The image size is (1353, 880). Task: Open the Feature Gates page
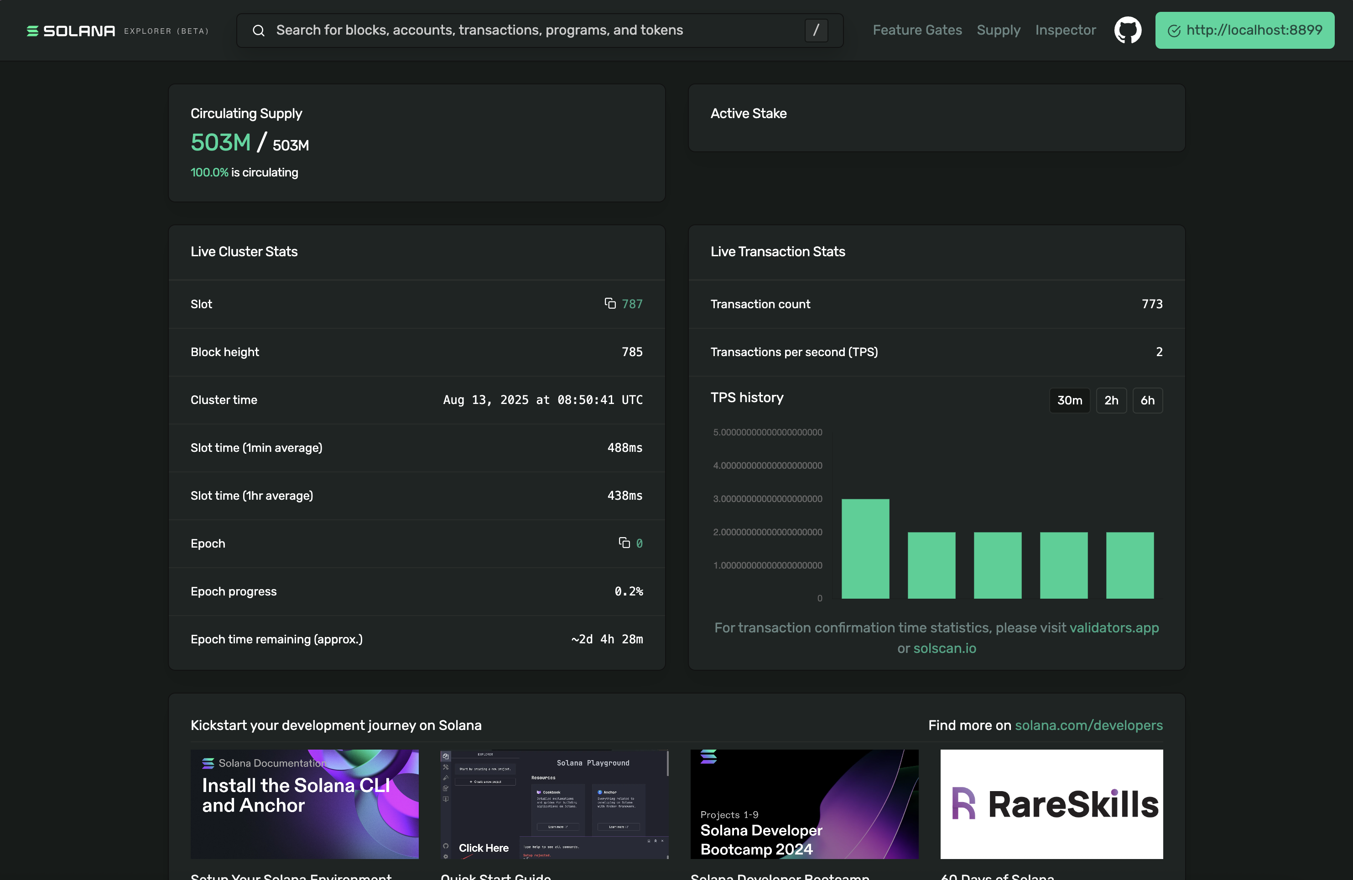[917, 30]
